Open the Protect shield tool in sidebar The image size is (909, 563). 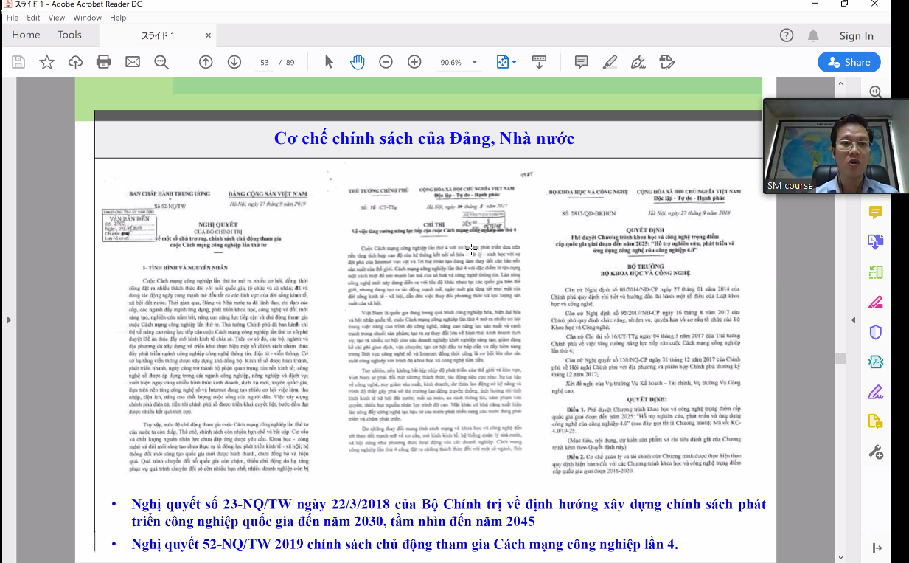(x=876, y=332)
